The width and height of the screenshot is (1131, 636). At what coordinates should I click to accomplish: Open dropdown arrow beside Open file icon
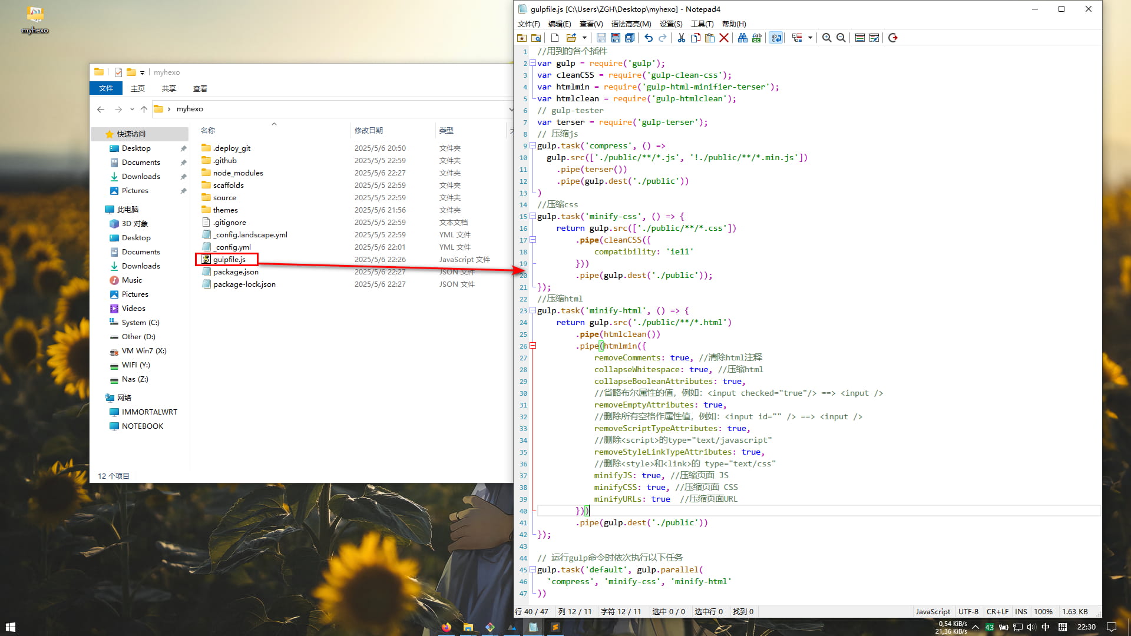584,38
